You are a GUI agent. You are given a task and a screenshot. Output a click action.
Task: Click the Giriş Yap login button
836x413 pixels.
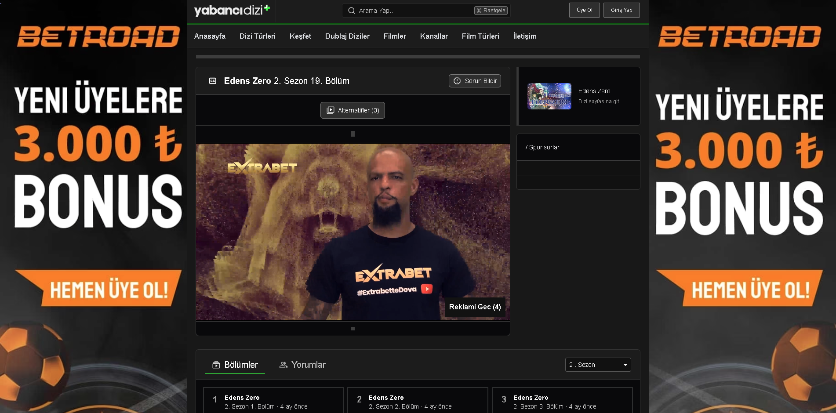622,10
